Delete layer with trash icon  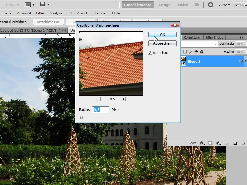pyautogui.click(x=243, y=143)
